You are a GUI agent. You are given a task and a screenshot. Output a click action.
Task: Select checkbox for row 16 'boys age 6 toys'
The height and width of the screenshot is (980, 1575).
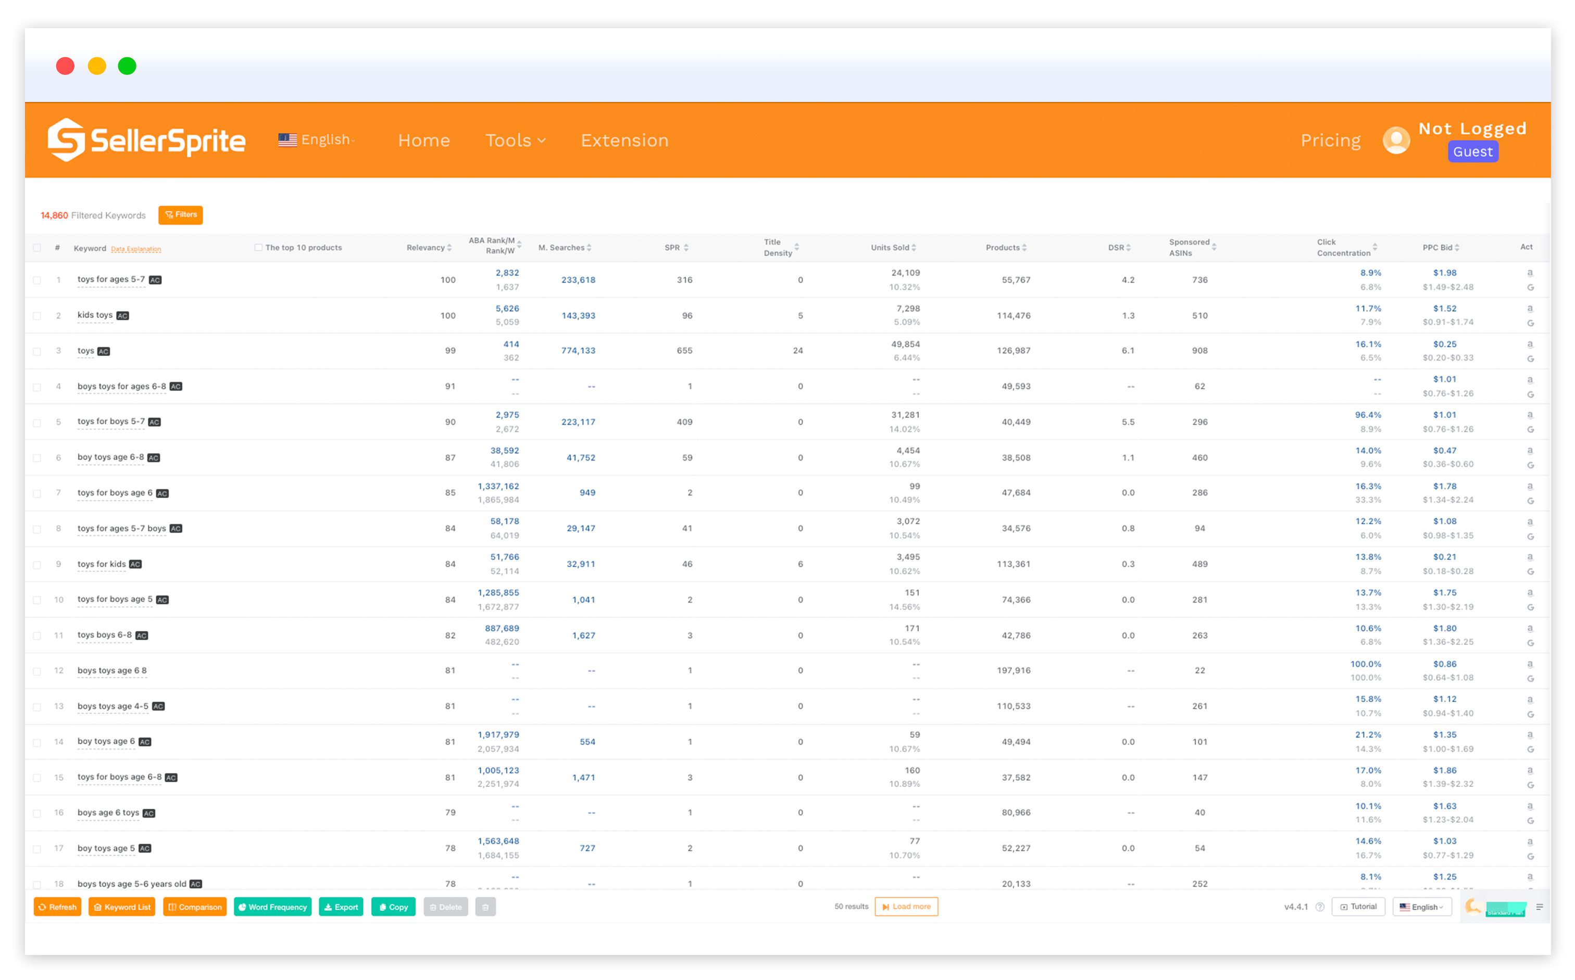point(37,813)
